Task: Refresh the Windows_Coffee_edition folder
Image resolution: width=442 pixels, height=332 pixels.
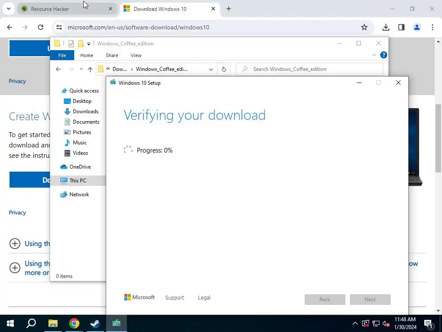Action: [x=224, y=69]
